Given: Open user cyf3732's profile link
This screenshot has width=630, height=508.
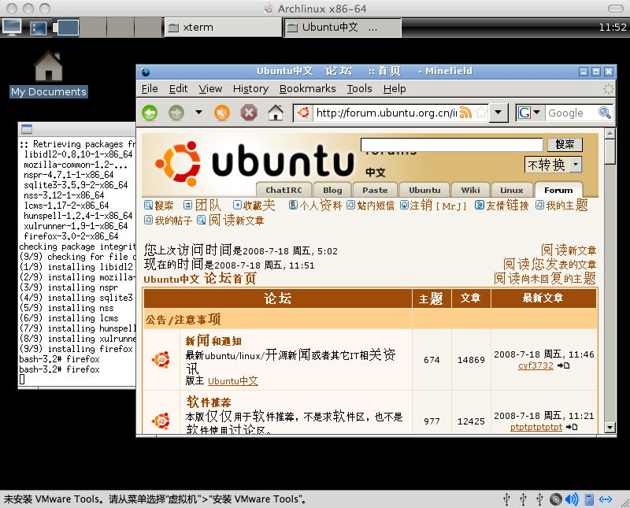Looking at the screenshot, I should pyautogui.click(x=535, y=365).
